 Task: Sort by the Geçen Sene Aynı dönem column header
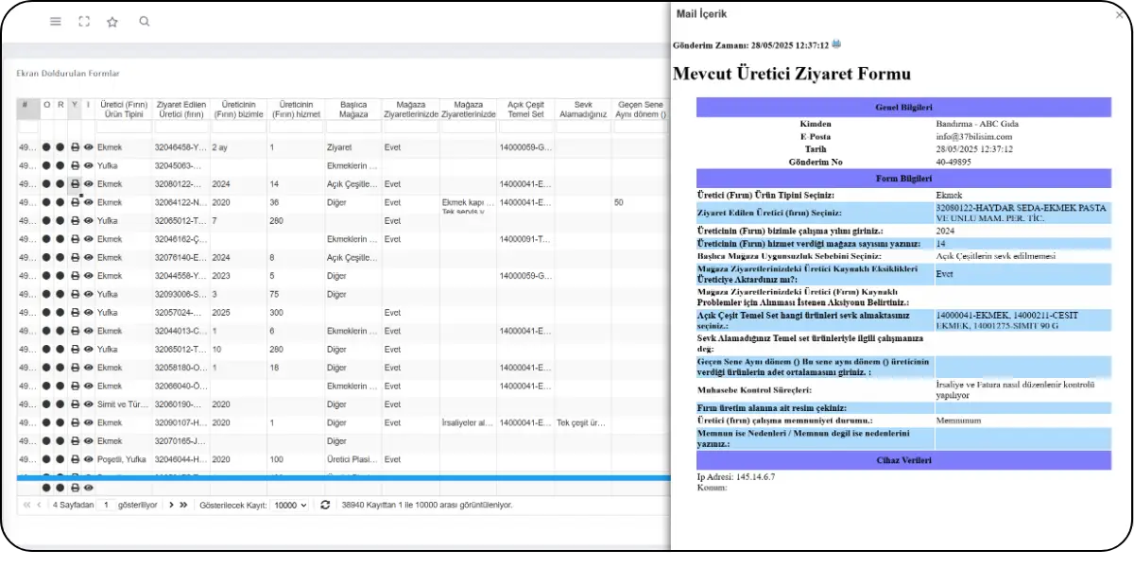[x=640, y=109]
